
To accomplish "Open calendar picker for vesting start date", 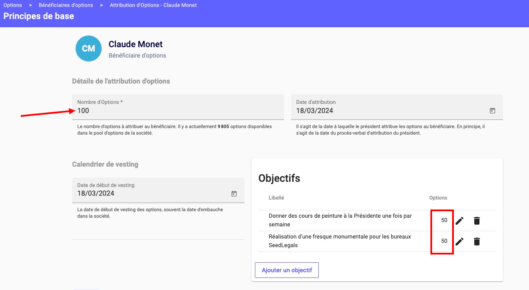I will tap(234, 194).
